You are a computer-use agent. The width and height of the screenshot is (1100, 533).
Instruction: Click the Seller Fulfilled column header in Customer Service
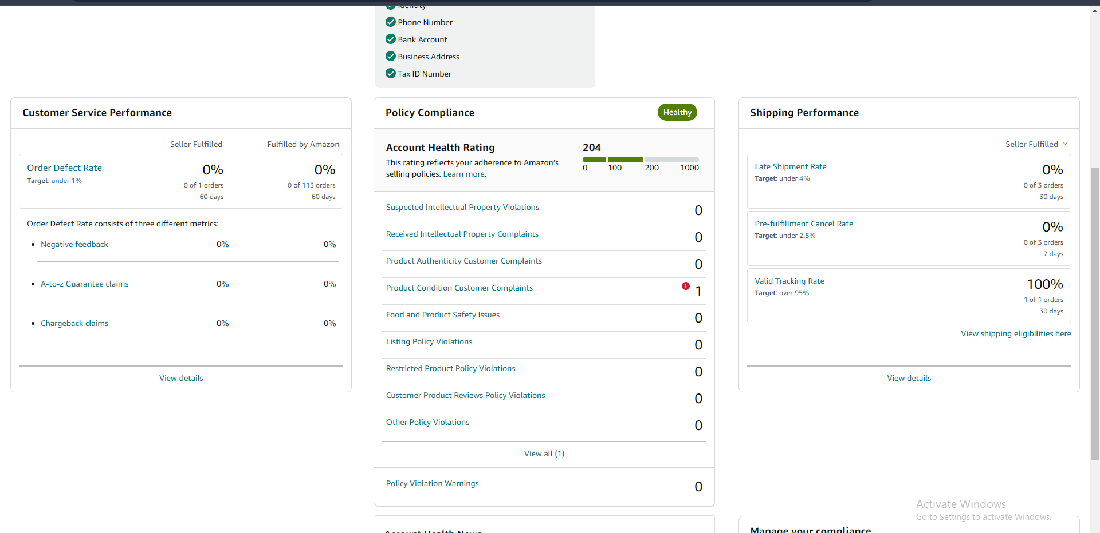coord(196,144)
